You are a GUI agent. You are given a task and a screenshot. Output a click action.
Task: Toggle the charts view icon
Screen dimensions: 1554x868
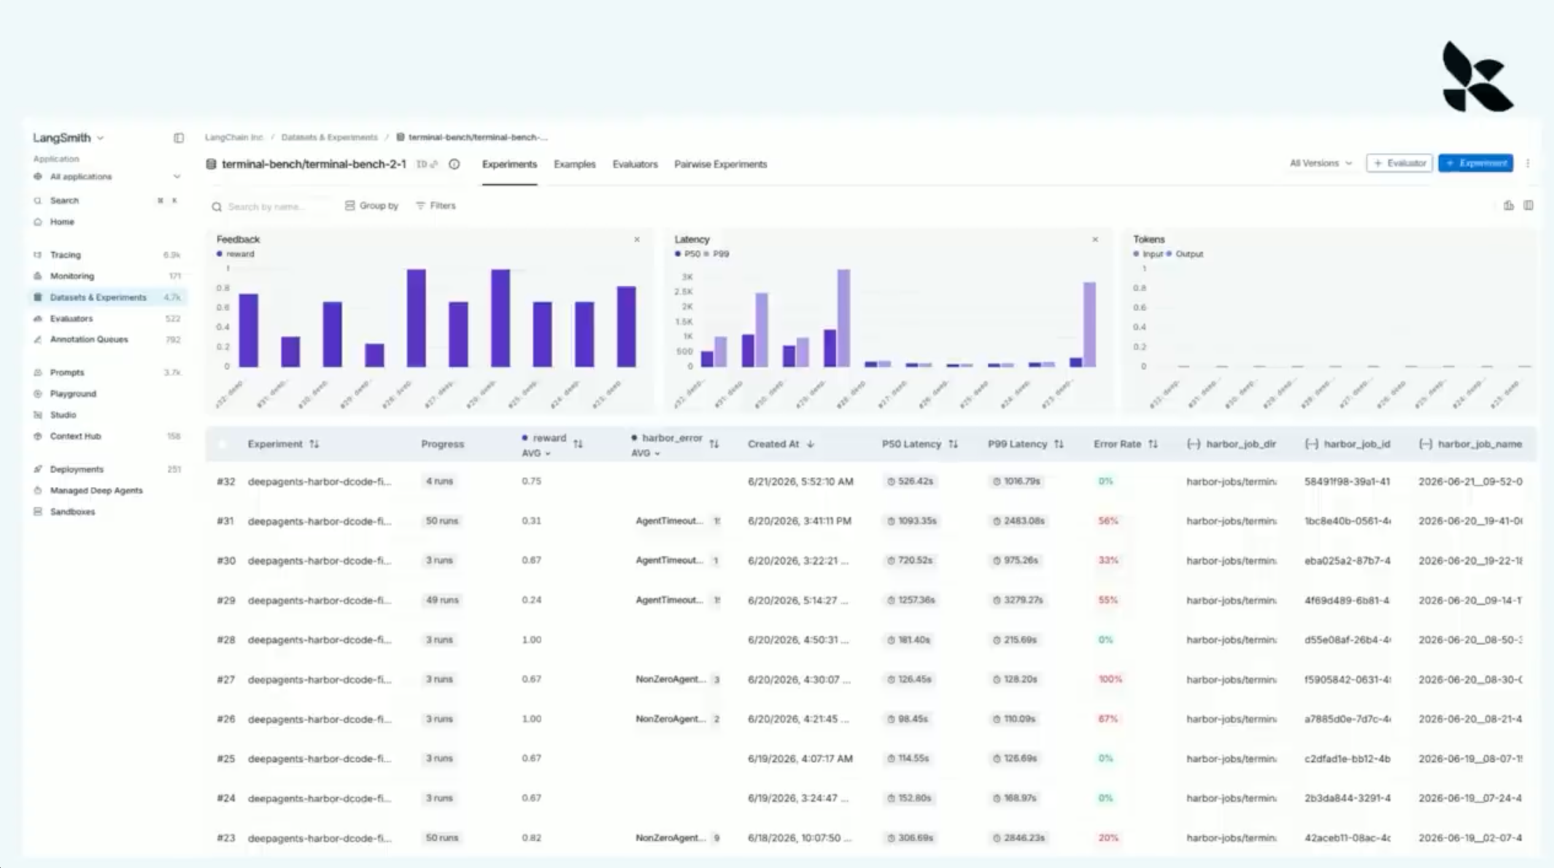1509,206
